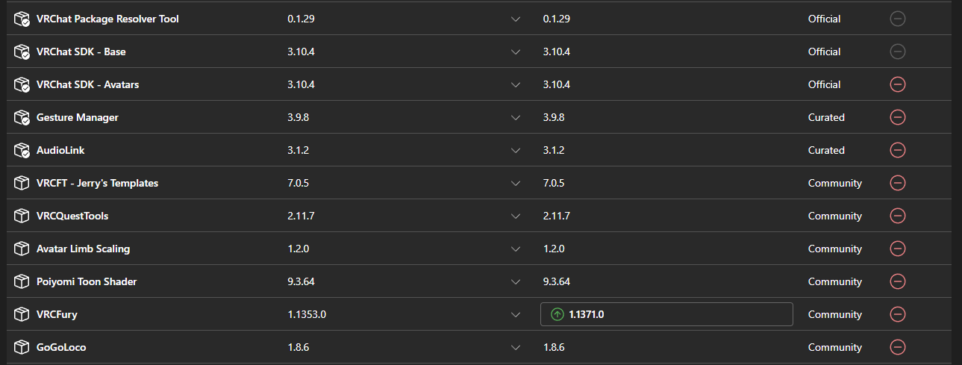The height and width of the screenshot is (365, 962).
Task: Remove the GoGoLoco package
Action: pyautogui.click(x=898, y=347)
